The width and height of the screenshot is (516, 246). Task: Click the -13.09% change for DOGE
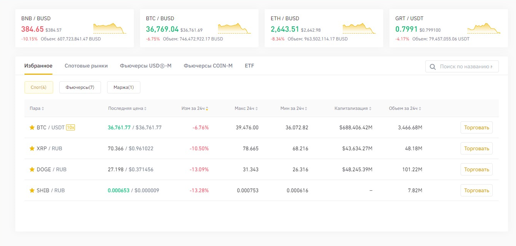[x=199, y=169]
